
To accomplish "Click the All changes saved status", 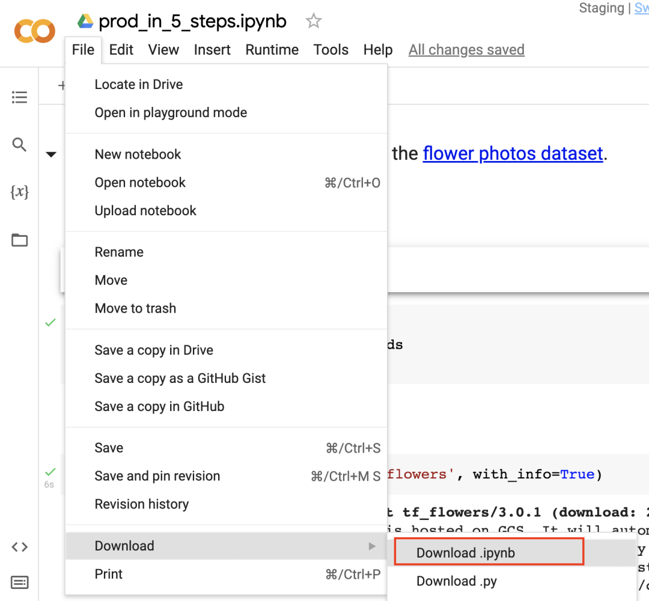I will tap(466, 50).
